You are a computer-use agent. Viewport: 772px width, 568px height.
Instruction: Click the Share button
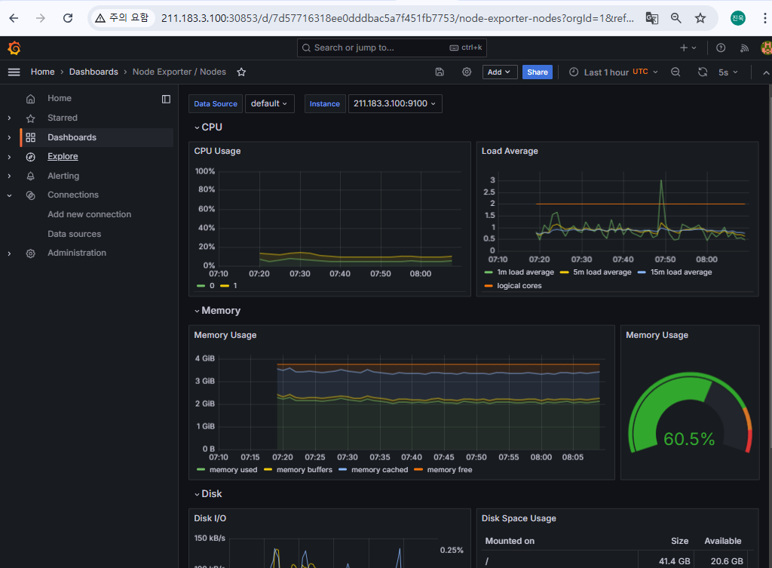pos(537,72)
